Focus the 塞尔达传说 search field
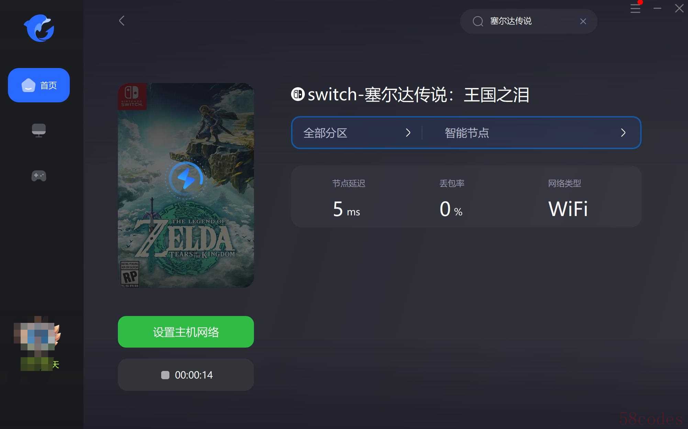The height and width of the screenshot is (429, 688). pyautogui.click(x=529, y=21)
